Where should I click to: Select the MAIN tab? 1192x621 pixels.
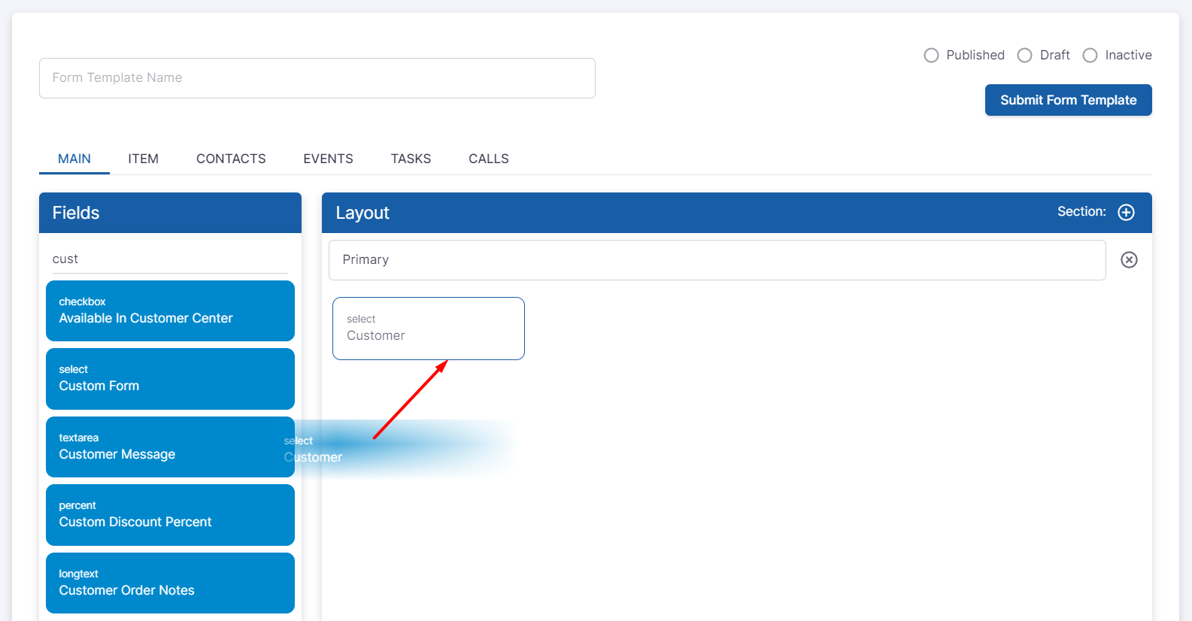click(74, 159)
